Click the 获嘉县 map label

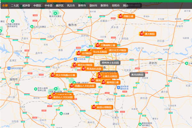(x=104, y=21)
